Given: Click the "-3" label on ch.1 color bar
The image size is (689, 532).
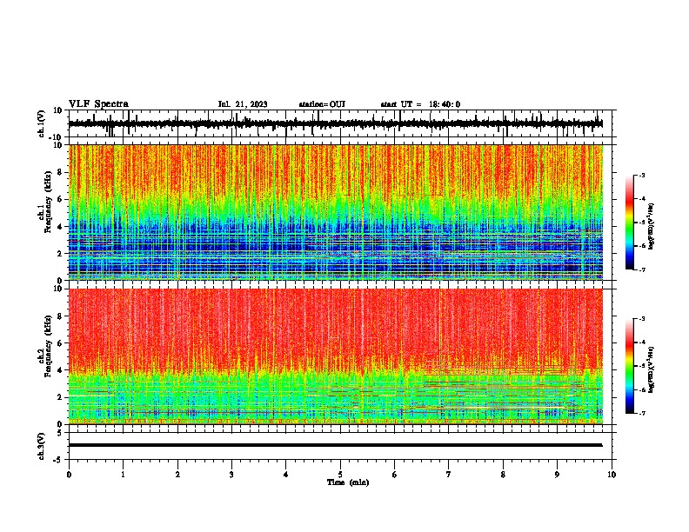Looking at the screenshot, I should pos(641,175).
